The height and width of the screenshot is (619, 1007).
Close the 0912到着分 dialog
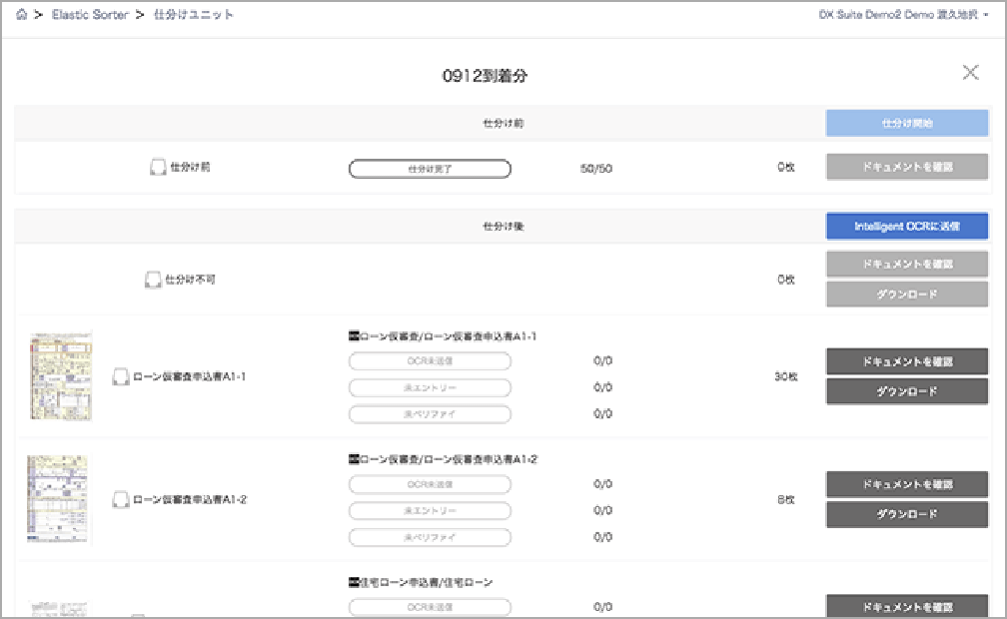coord(970,72)
